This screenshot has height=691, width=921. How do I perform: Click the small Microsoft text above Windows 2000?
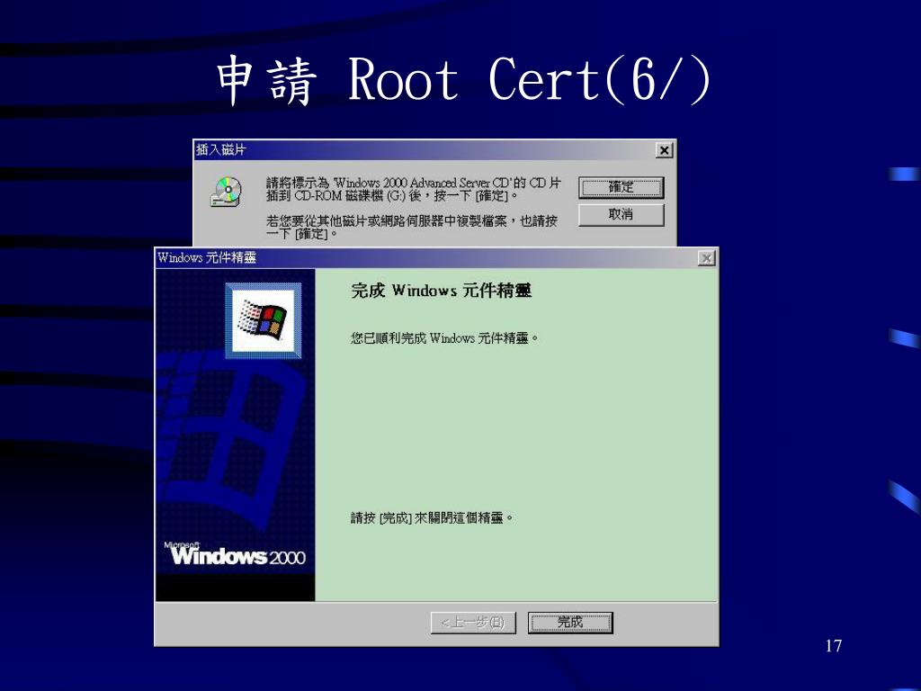tap(183, 544)
